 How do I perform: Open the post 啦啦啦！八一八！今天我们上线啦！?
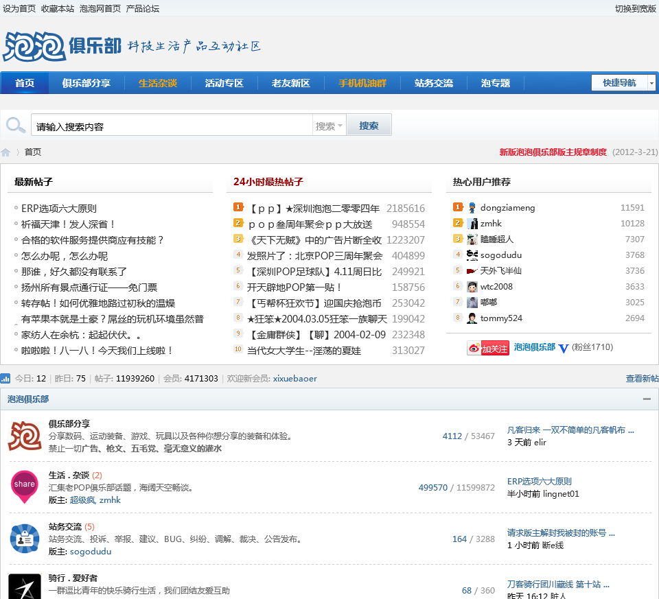click(97, 351)
